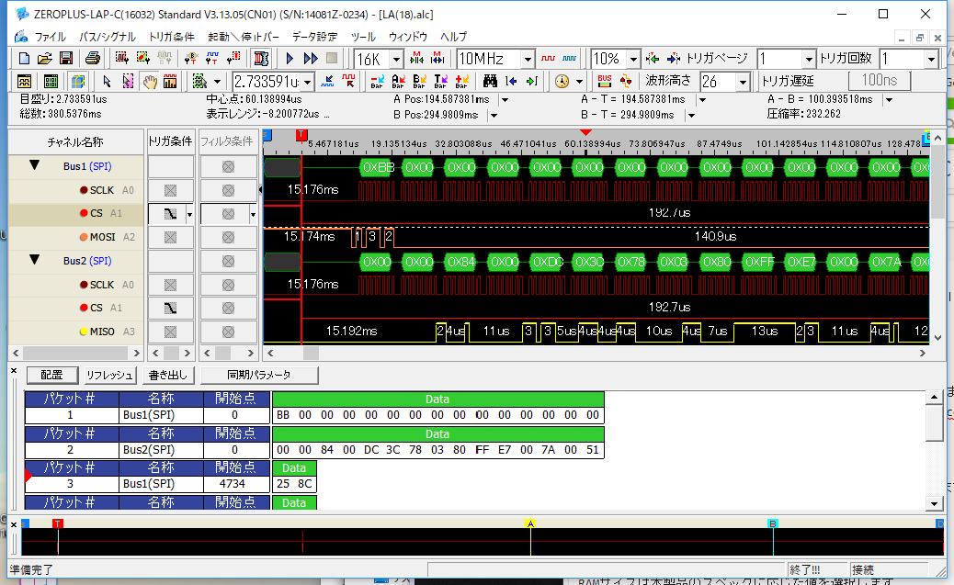This screenshot has height=585, width=954.
Task: Jump to A Bar using its toolbar icon
Action: point(399,81)
